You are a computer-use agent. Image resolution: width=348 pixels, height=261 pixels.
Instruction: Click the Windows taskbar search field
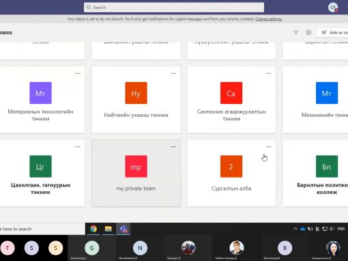[42, 229]
